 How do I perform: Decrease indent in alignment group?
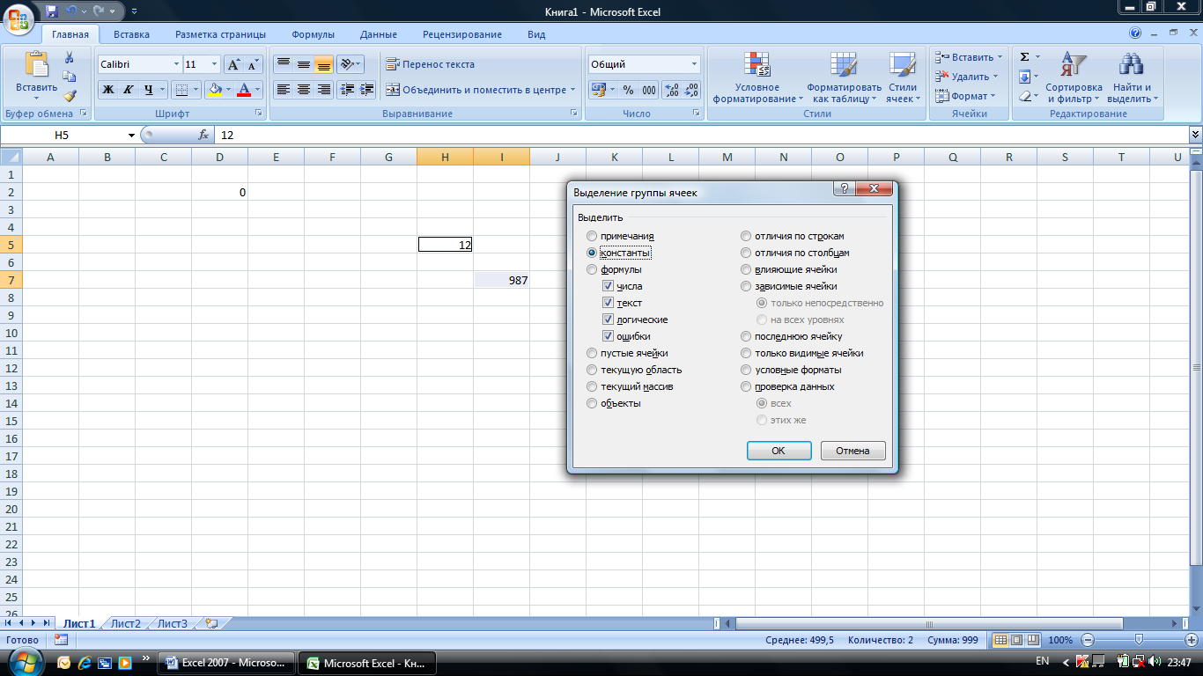347,90
